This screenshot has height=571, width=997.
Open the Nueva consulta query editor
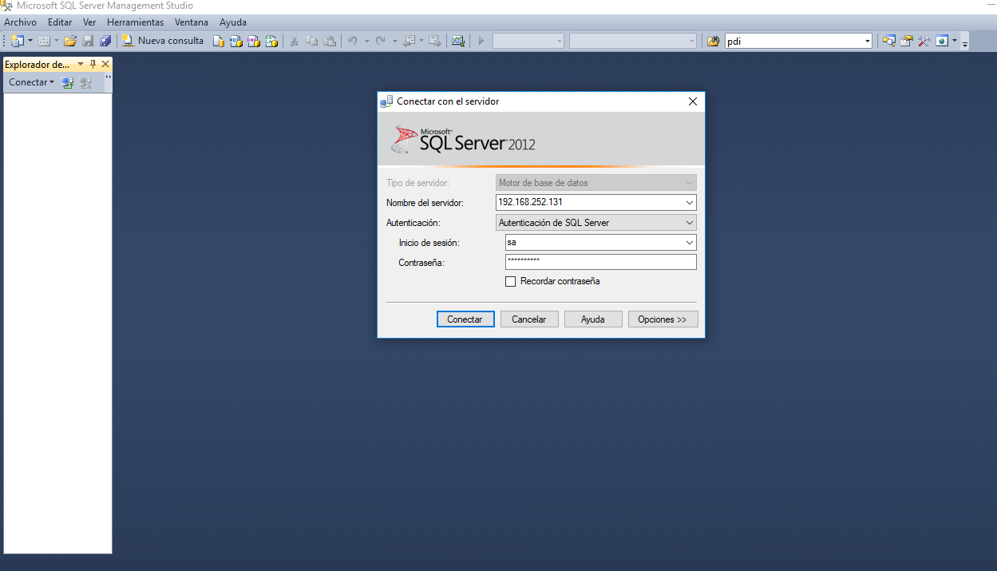tap(163, 40)
